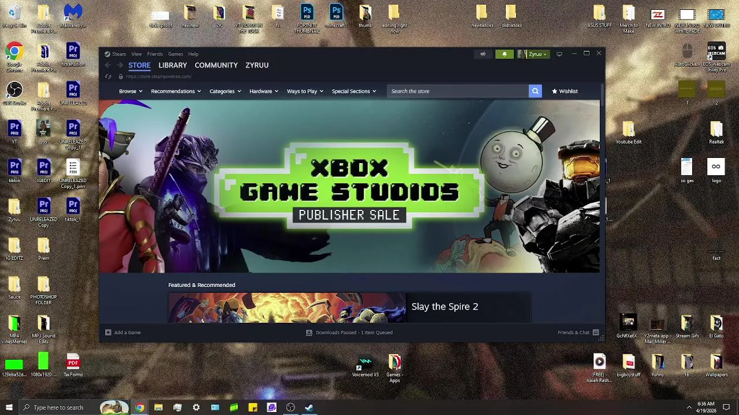Image resolution: width=739 pixels, height=415 pixels.
Task: Open the Friends menu in Steam
Action: 155,54
